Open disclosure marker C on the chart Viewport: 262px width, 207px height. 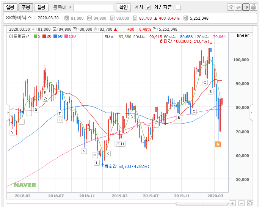(205, 82)
